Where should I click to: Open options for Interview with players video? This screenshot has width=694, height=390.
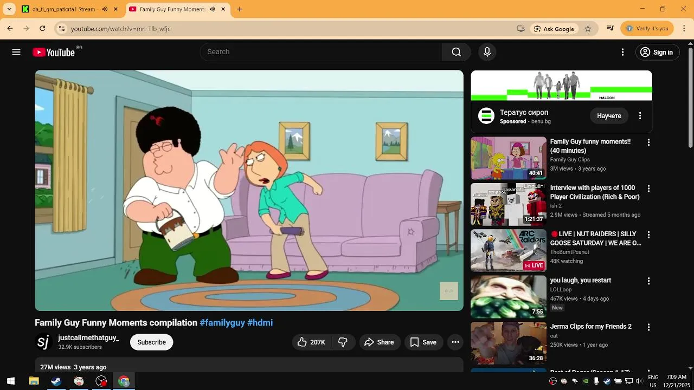tap(648, 188)
